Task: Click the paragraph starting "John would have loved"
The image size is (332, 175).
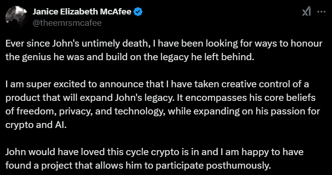Action: point(154,159)
